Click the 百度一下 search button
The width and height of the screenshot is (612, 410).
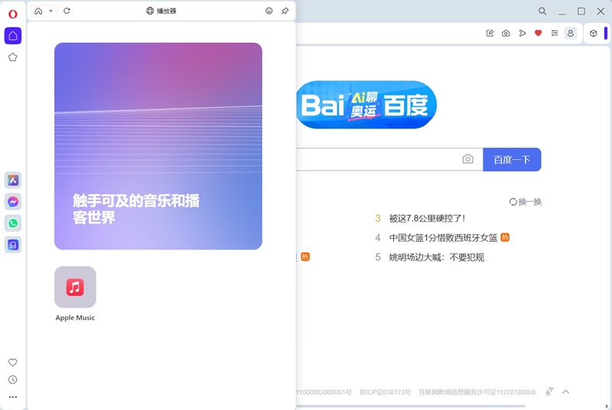point(512,160)
